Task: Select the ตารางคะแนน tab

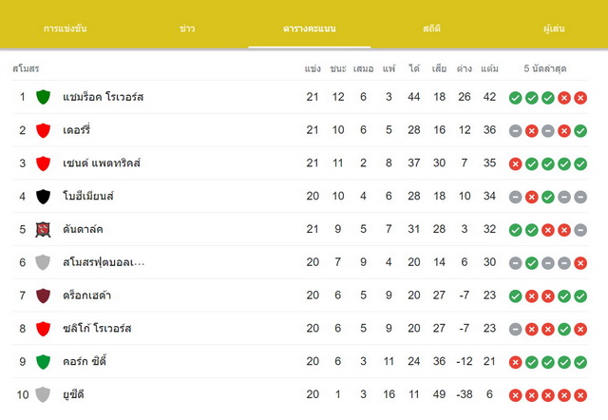Action: click(310, 29)
